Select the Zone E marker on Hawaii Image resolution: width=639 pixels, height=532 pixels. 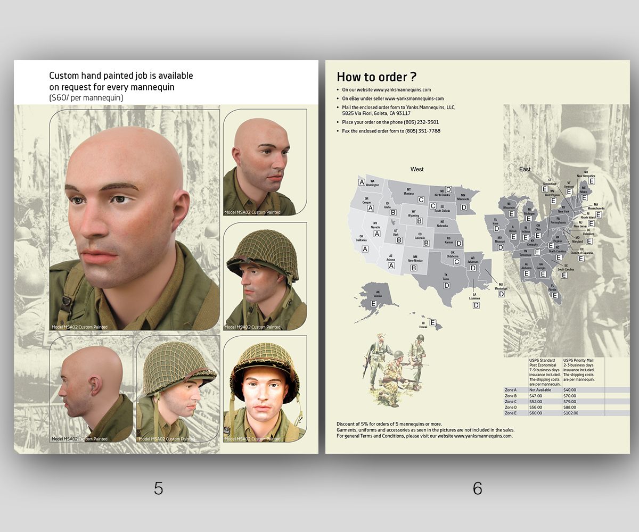point(433,322)
